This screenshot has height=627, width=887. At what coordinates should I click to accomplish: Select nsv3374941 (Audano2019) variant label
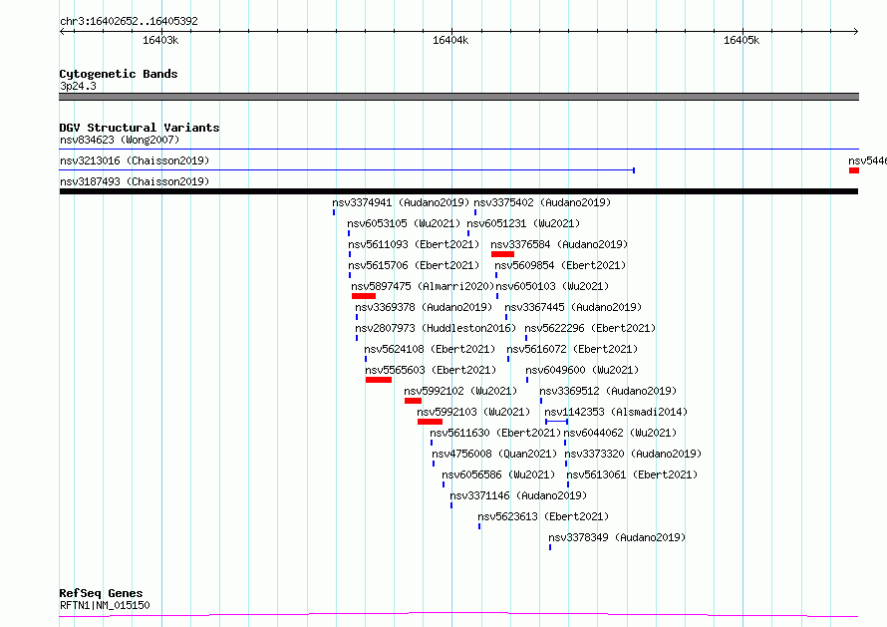click(x=401, y=202)
